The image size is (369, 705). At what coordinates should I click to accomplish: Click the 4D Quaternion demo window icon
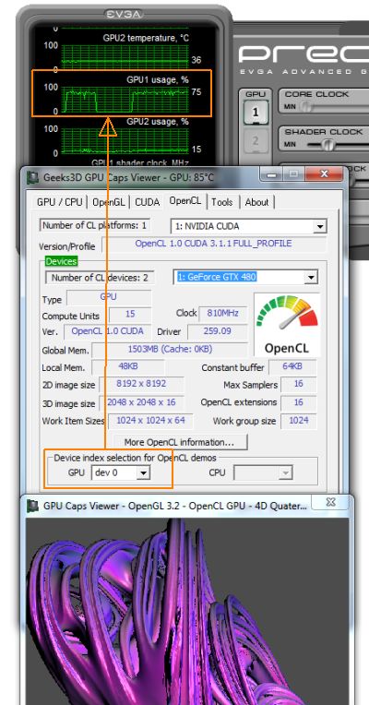[x=32, y=506]
